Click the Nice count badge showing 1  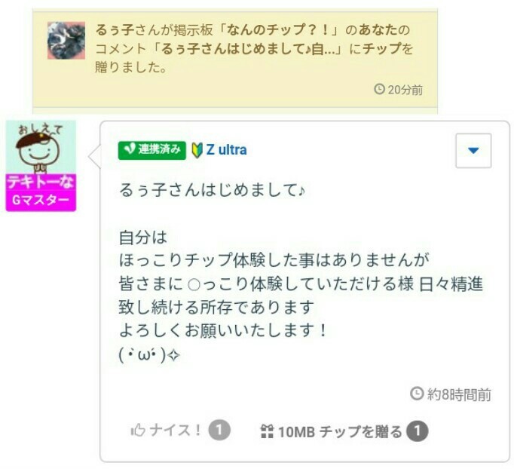pyautogui.click(x=219, y=430)
